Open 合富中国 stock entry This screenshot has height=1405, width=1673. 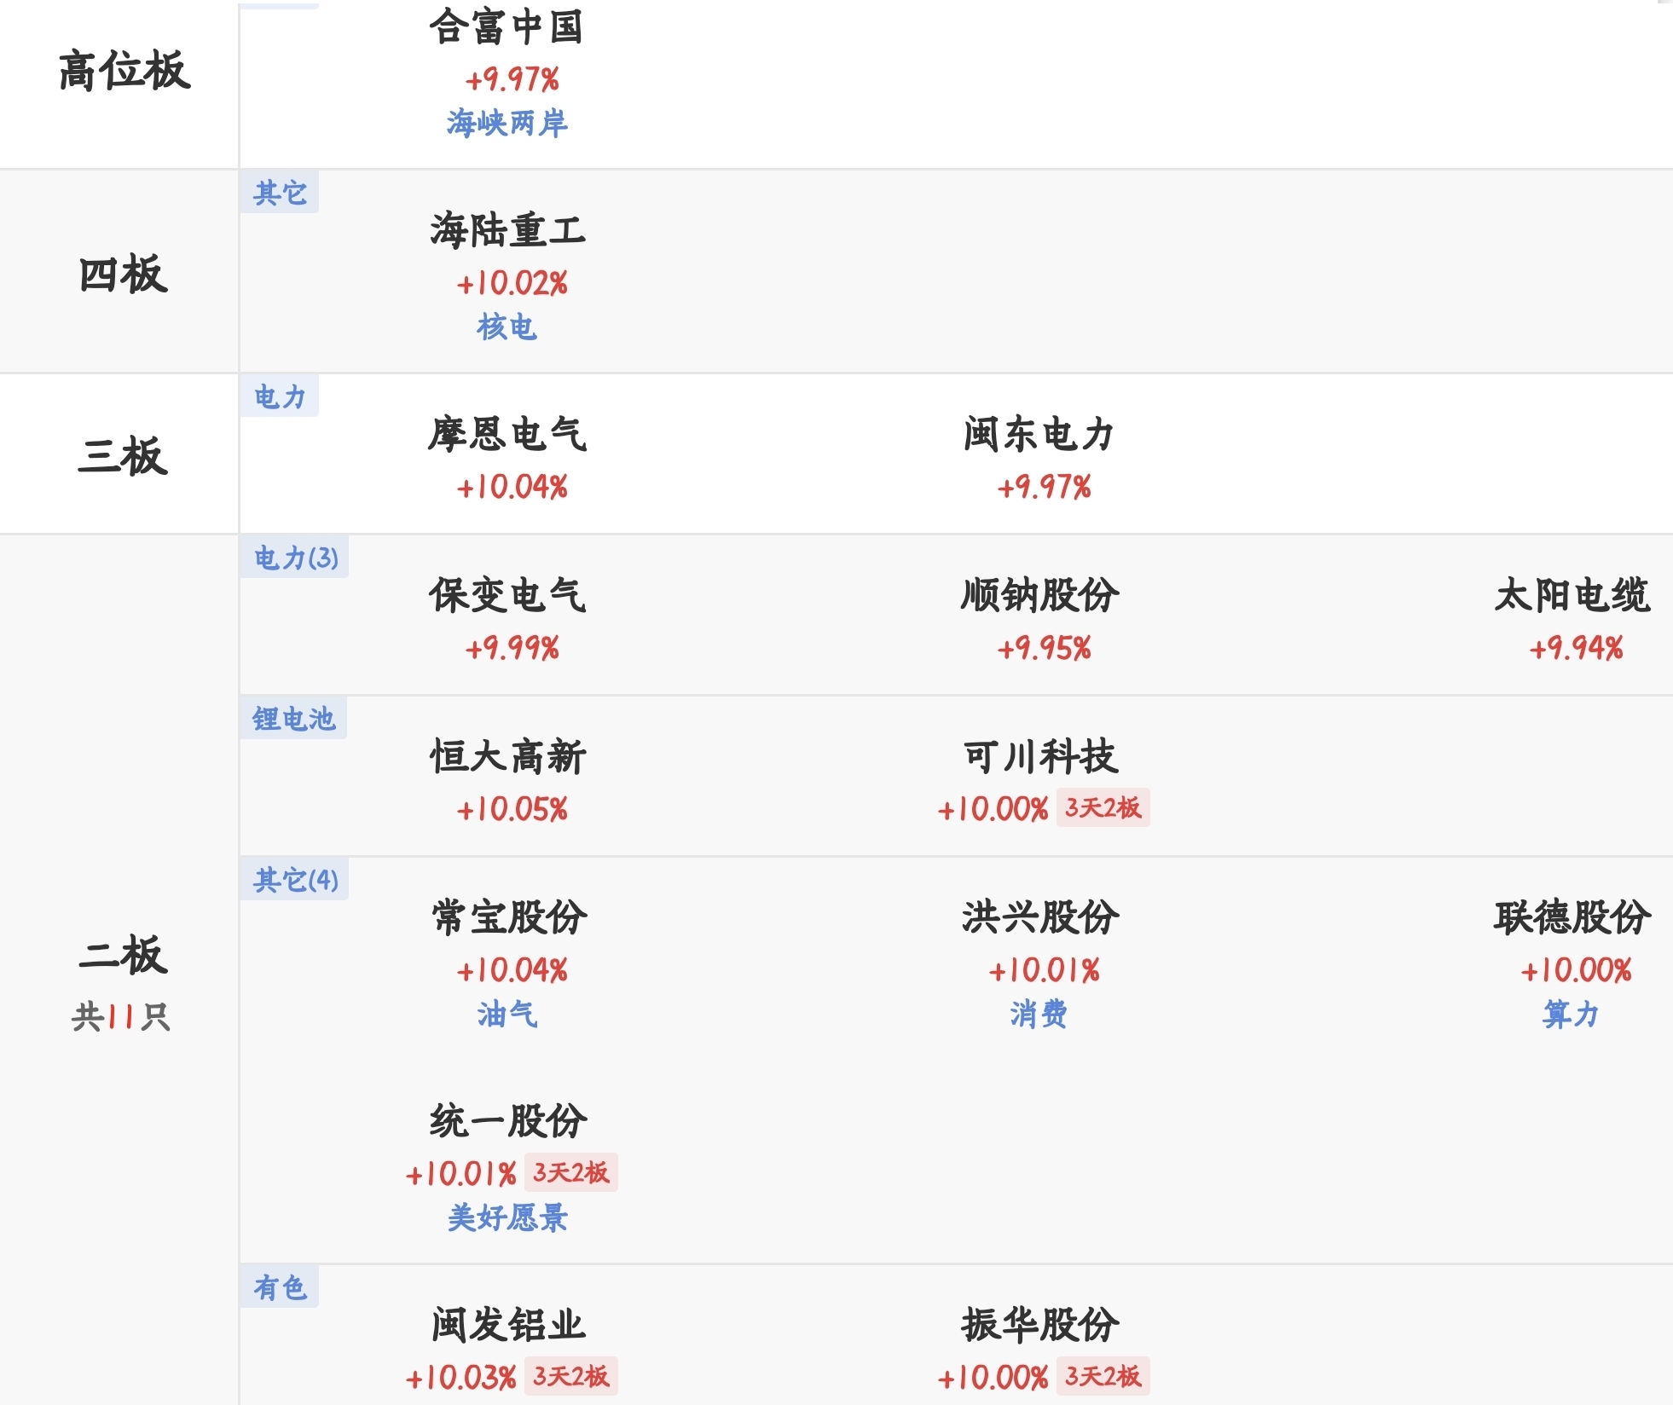(x=507, y=27)
